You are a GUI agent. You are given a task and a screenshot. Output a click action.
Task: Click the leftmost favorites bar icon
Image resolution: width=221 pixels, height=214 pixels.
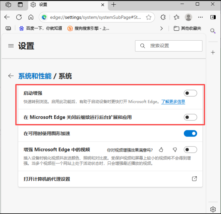[8, 28]
